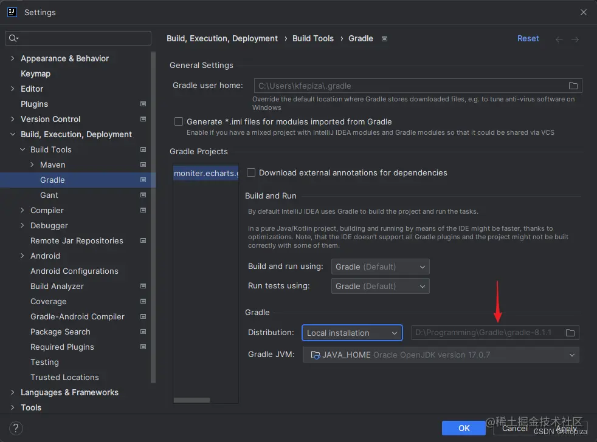597x442 pixels.
Task: Expand Version Control section
Action: point(13,119)
